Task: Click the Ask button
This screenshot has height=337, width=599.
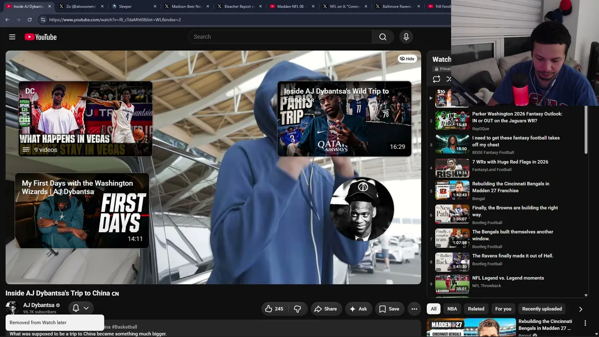Action: point(358,309)
